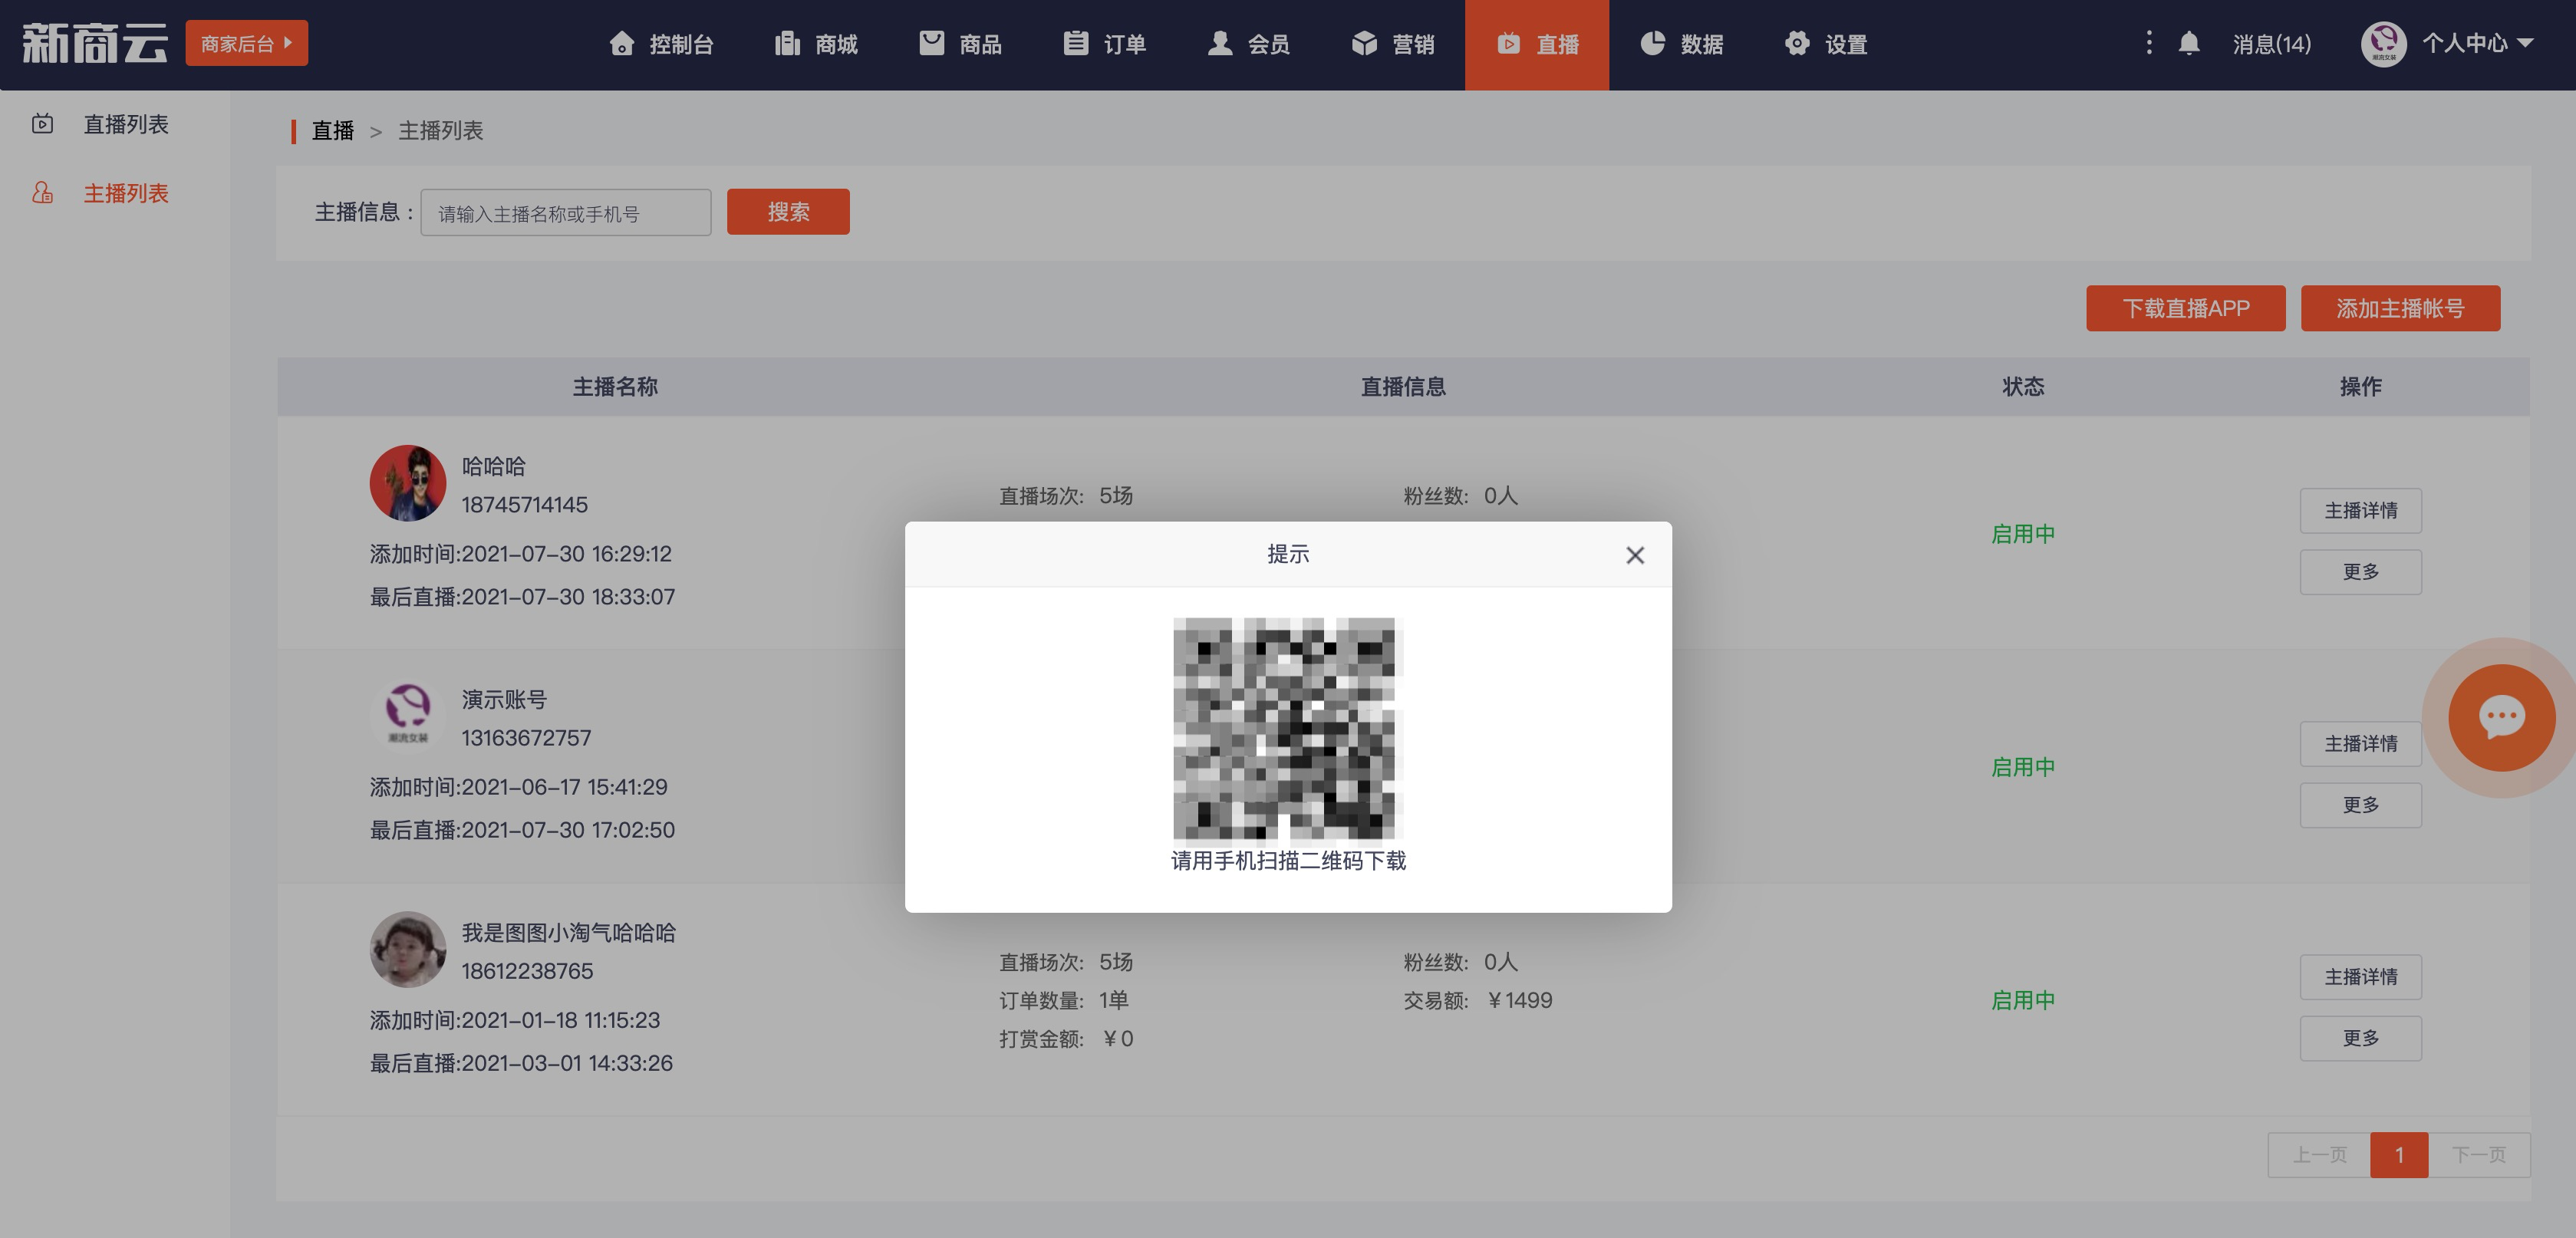2576x1238 pixels.
Task: Click phone number 18612238765
Action: tap(527, 971)
